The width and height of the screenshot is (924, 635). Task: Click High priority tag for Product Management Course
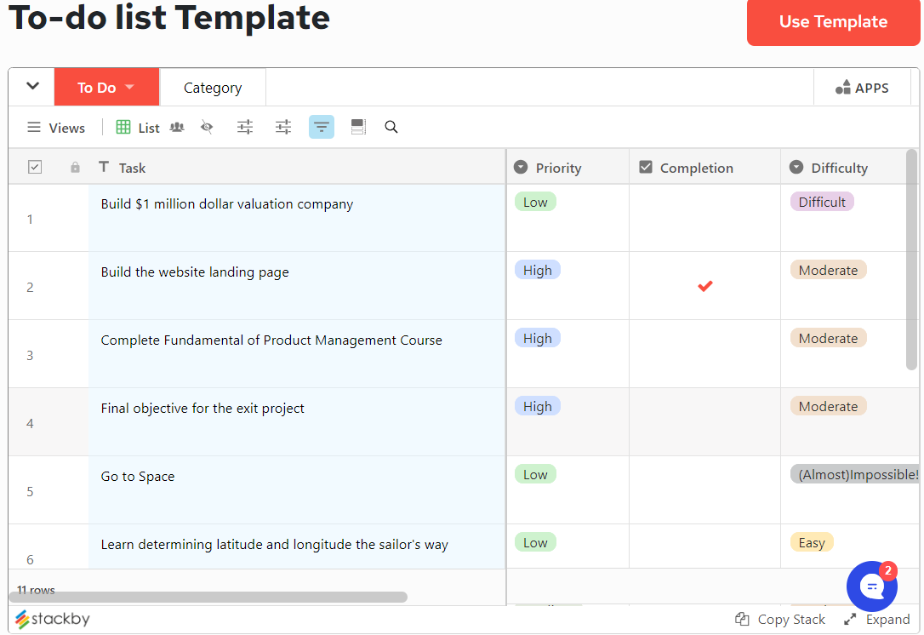(x=538, y=338)
